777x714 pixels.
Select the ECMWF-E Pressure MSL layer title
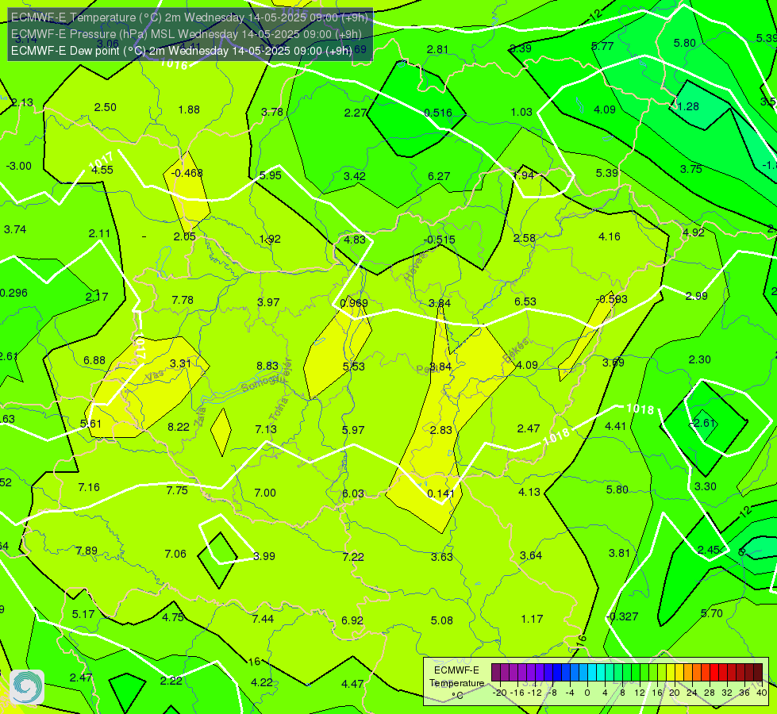point(186,34)
